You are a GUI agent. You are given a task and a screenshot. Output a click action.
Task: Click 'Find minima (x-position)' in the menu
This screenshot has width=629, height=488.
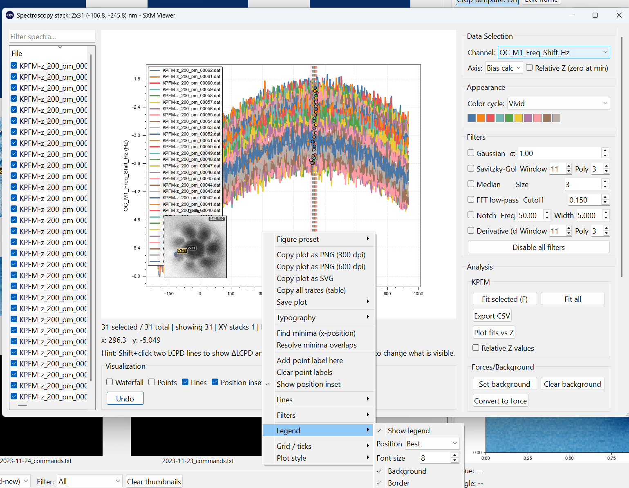[316, 333]
